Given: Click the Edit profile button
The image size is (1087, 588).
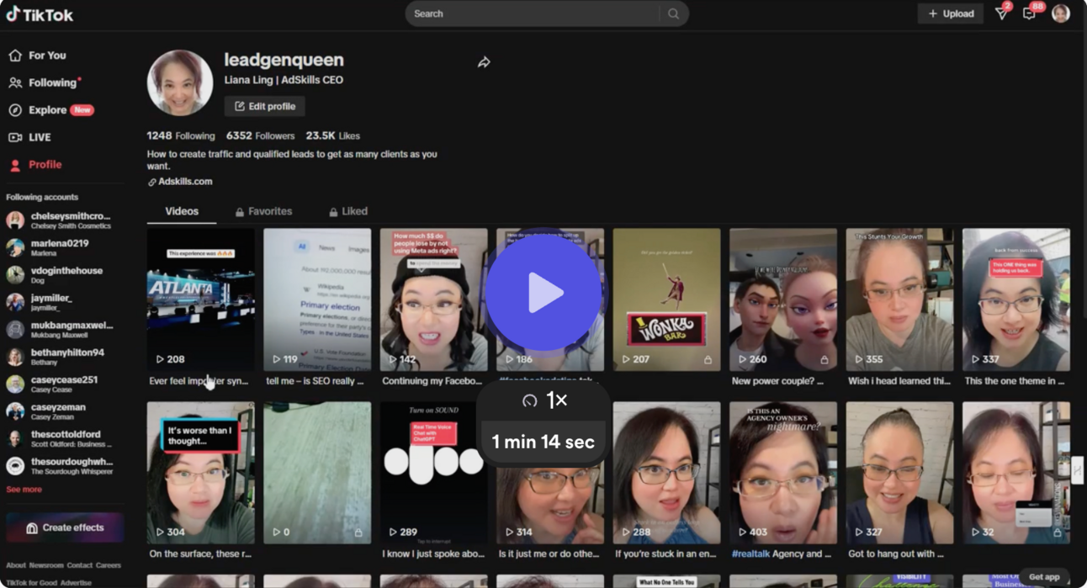Looking at the screenshot, I should [x=264, y=106].
